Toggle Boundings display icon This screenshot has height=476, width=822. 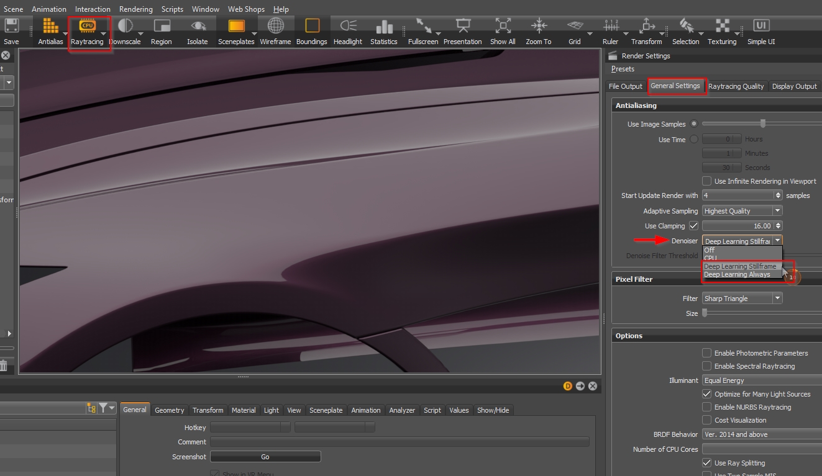[312, 27]
